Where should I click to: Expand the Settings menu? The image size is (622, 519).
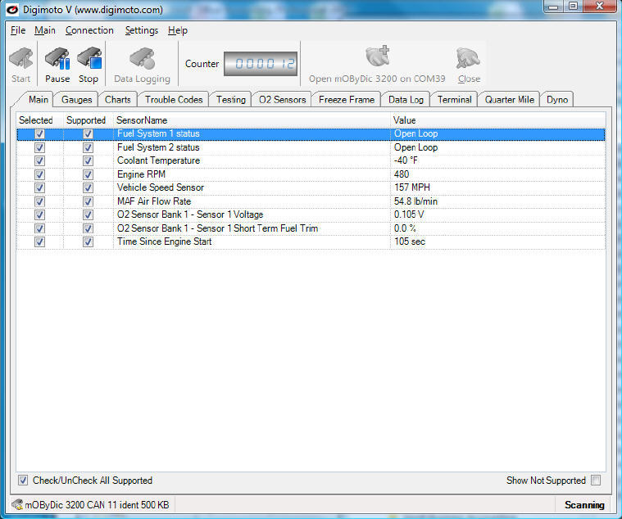[141, 30]
